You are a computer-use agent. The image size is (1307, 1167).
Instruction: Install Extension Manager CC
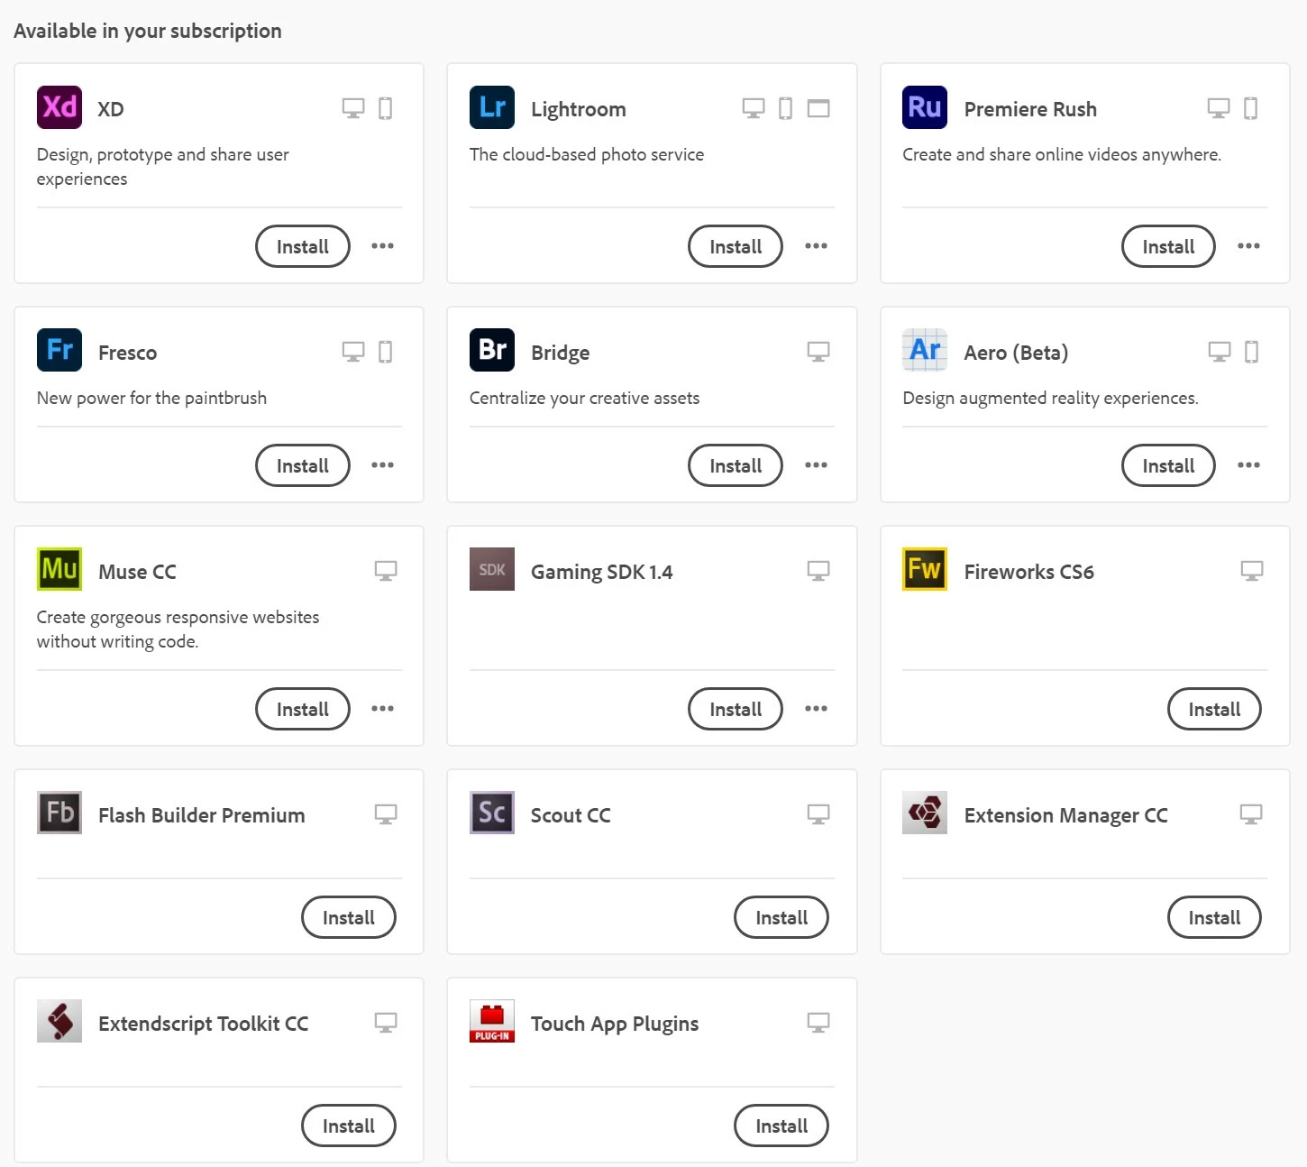point(1214,917)
